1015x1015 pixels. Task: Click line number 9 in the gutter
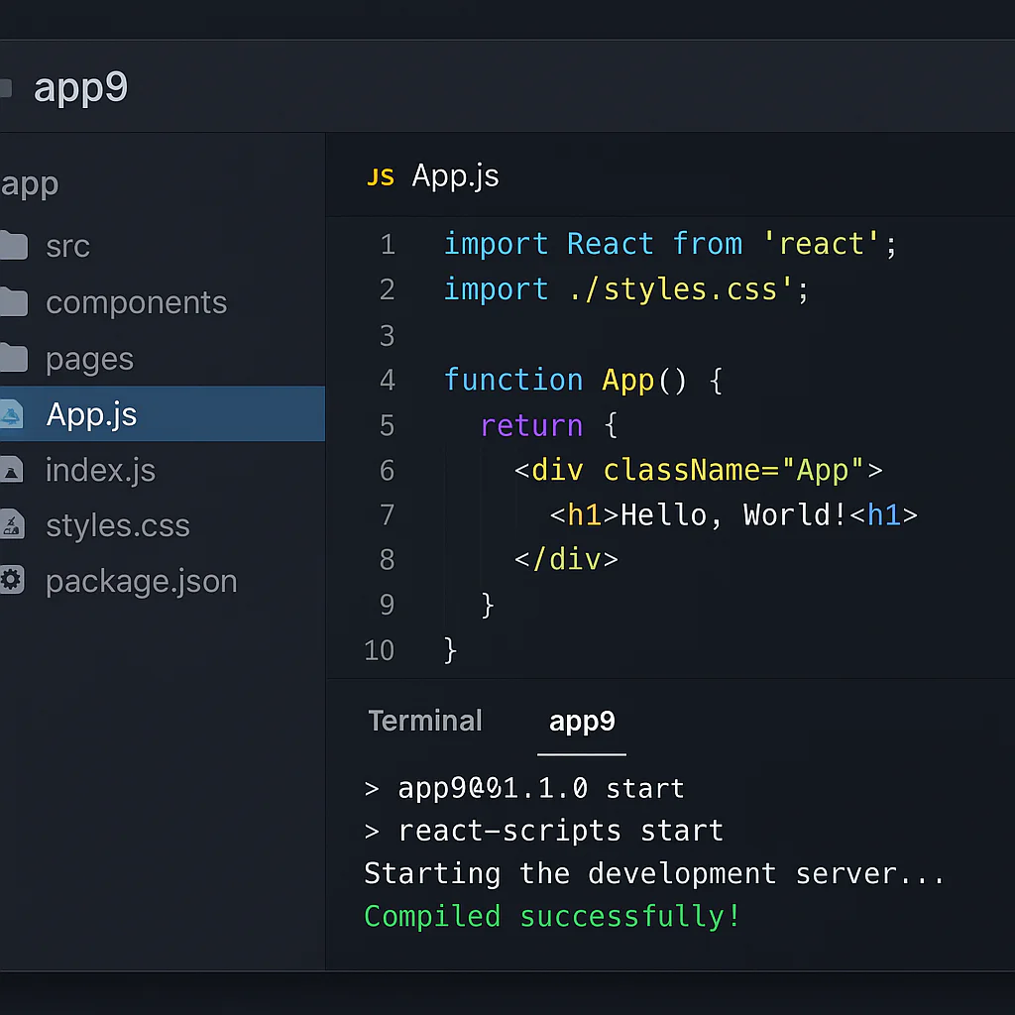click(x=388, y=605)
